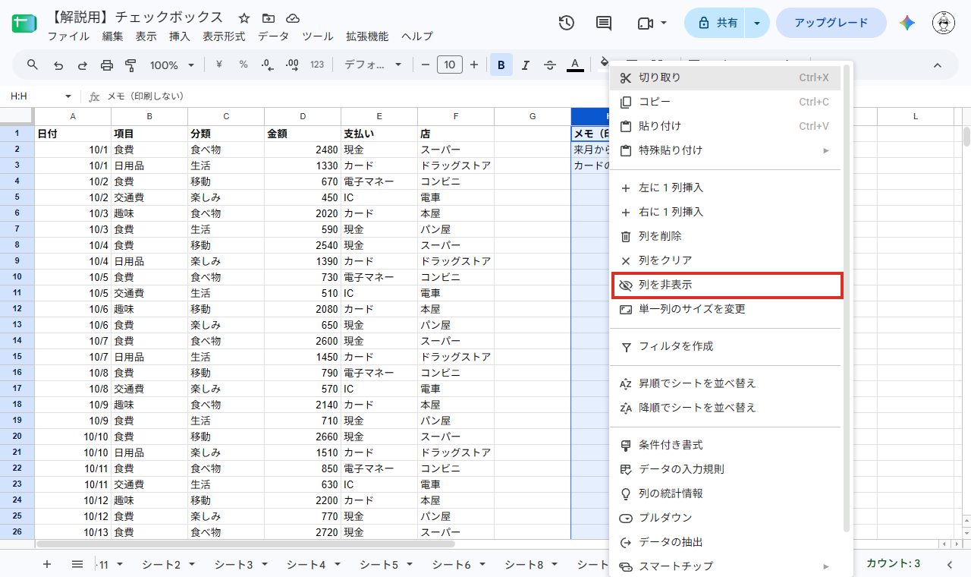Toggle bold formatting
Viewport: 971px width, 577px height.
501,65
